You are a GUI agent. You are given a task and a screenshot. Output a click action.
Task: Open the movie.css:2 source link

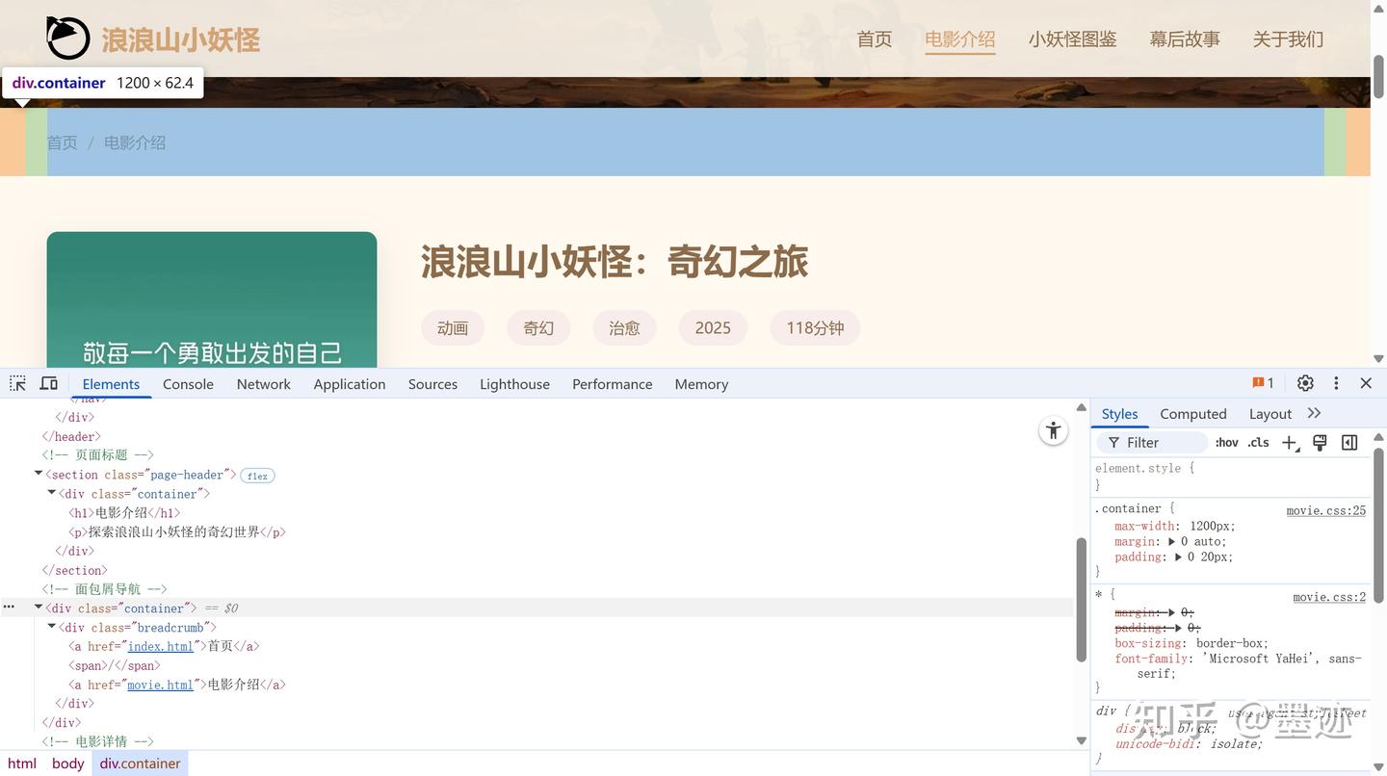pyautogui.click(x=1329, y=597)
